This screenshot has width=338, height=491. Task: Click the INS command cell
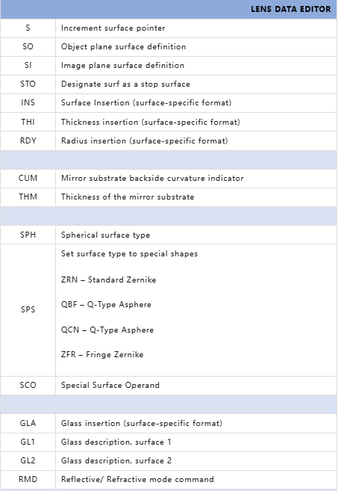[x=28, y=102]
